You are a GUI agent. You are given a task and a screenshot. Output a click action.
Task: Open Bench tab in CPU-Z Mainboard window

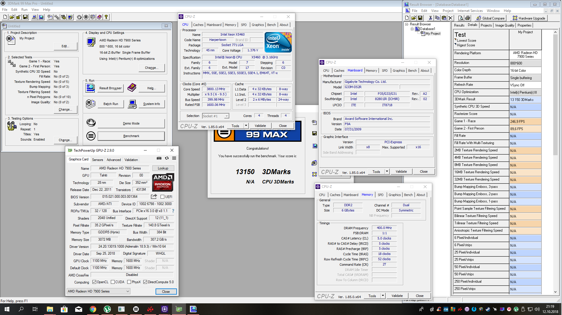click(x=412, y=71)
